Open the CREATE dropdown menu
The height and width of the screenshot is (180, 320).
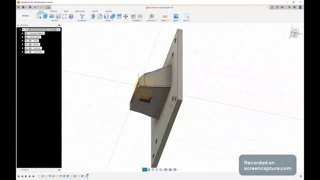[54, 20]
